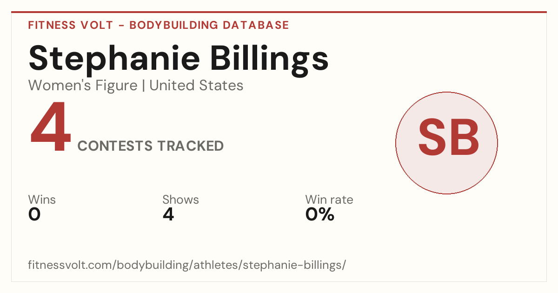Click the stephanie-billings slug in the URL
The image size is (558, 293).
pos(292,266)
